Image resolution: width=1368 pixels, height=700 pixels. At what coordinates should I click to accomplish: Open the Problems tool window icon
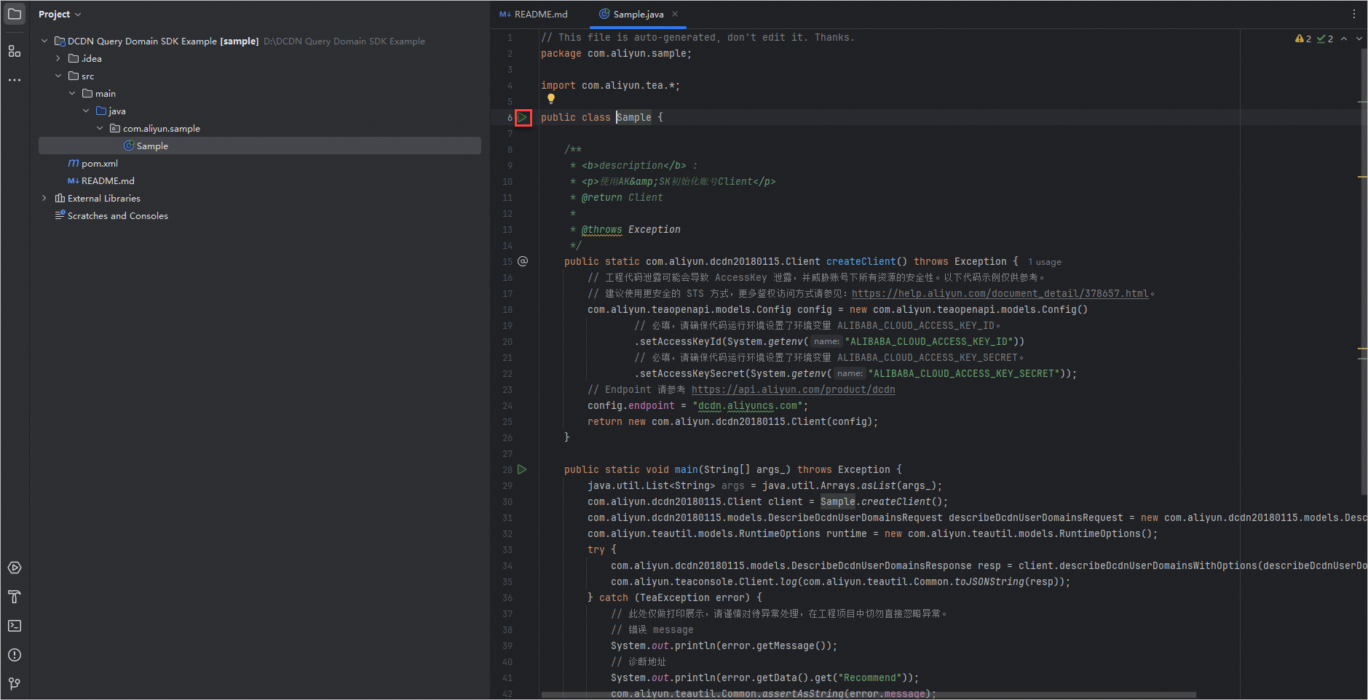15,655
